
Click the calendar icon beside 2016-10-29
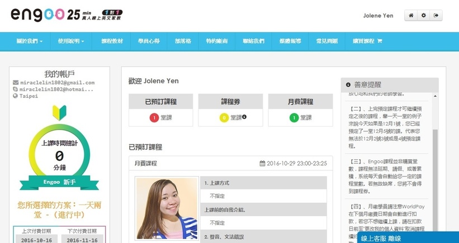pyautogui.click(x=262, y=163)
